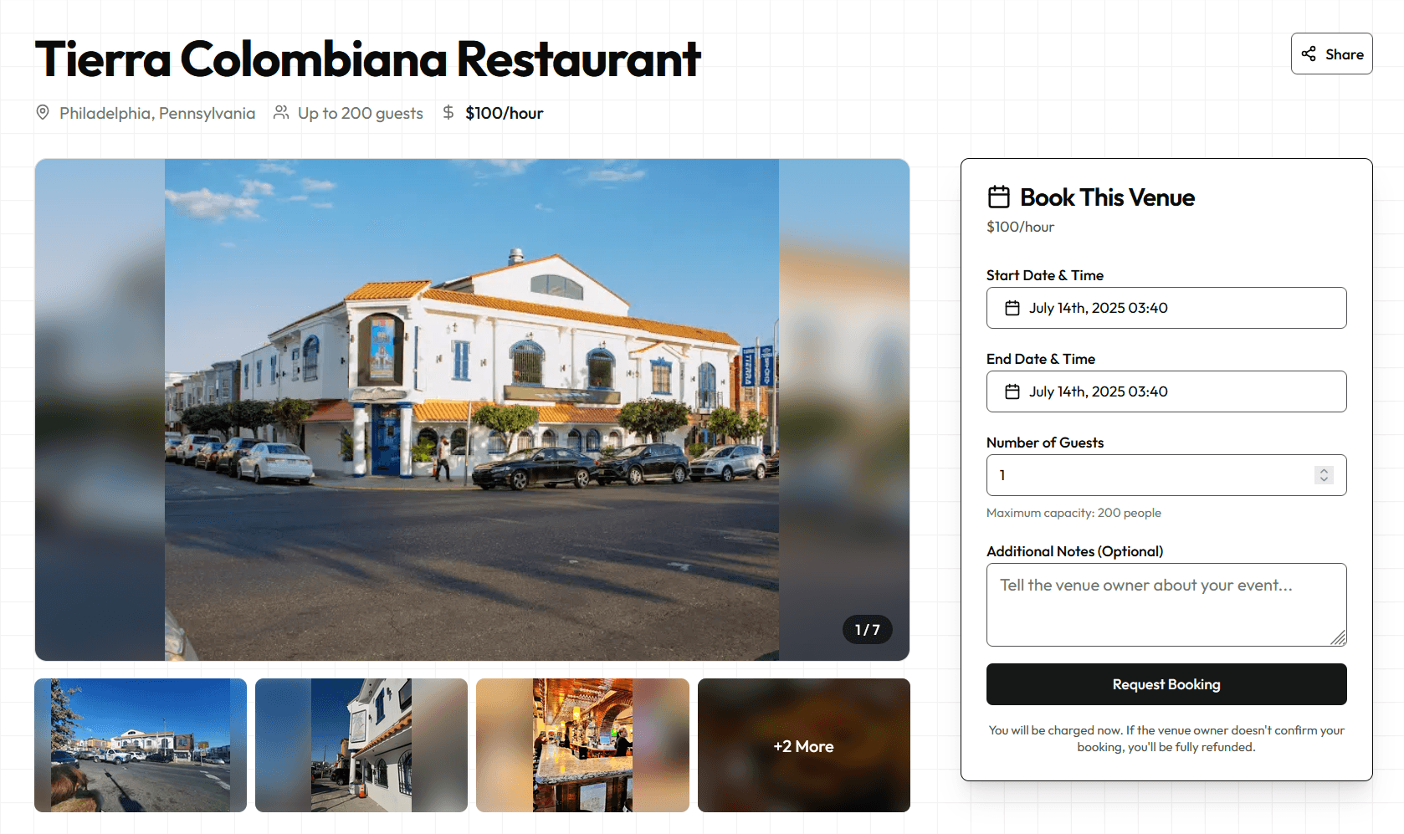1404x834 pixels.
Task: Click the guests people icon
Action: [x=281, y=112]
